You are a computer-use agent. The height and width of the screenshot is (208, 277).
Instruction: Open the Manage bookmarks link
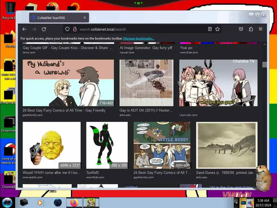coord(139,38)
